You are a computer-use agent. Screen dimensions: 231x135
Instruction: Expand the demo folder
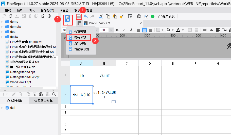coord(2,22)
